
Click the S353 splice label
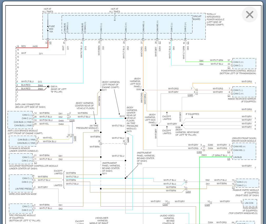[x=139, y=89]
